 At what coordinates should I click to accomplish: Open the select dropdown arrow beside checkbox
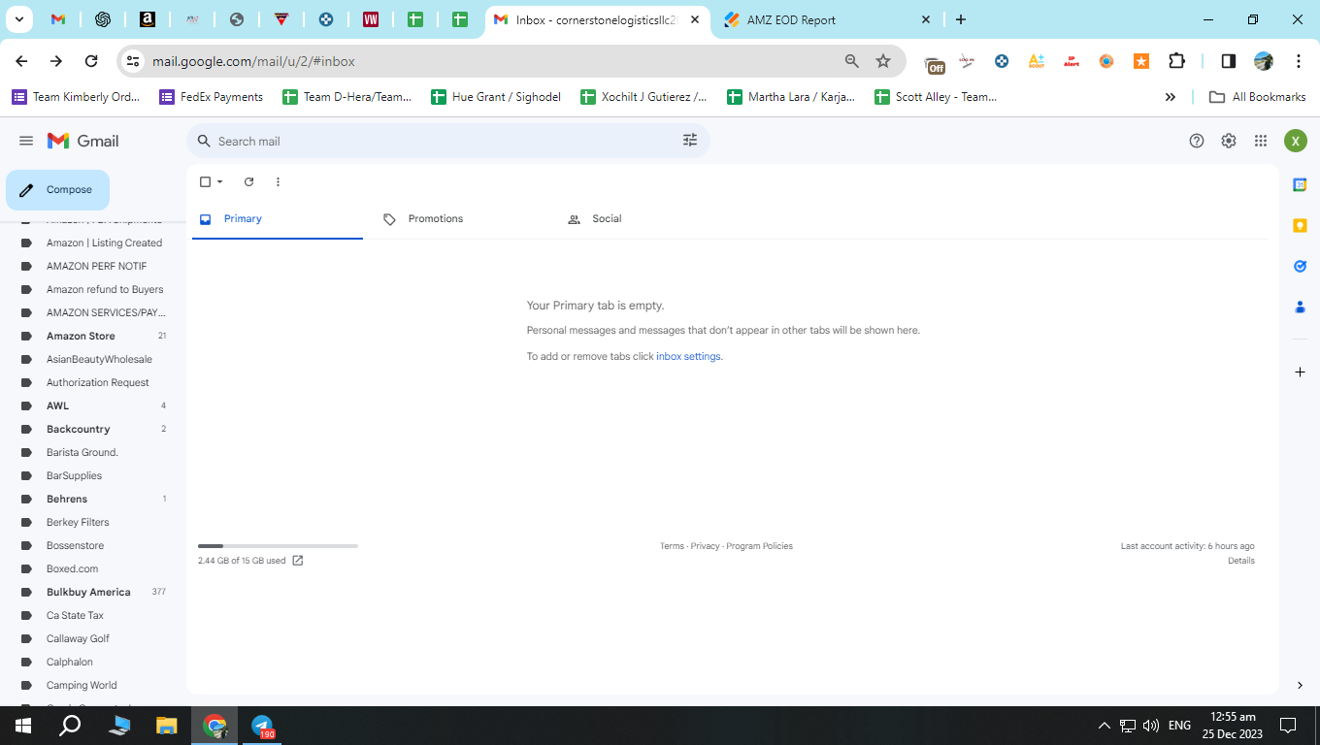click(220, 181)
